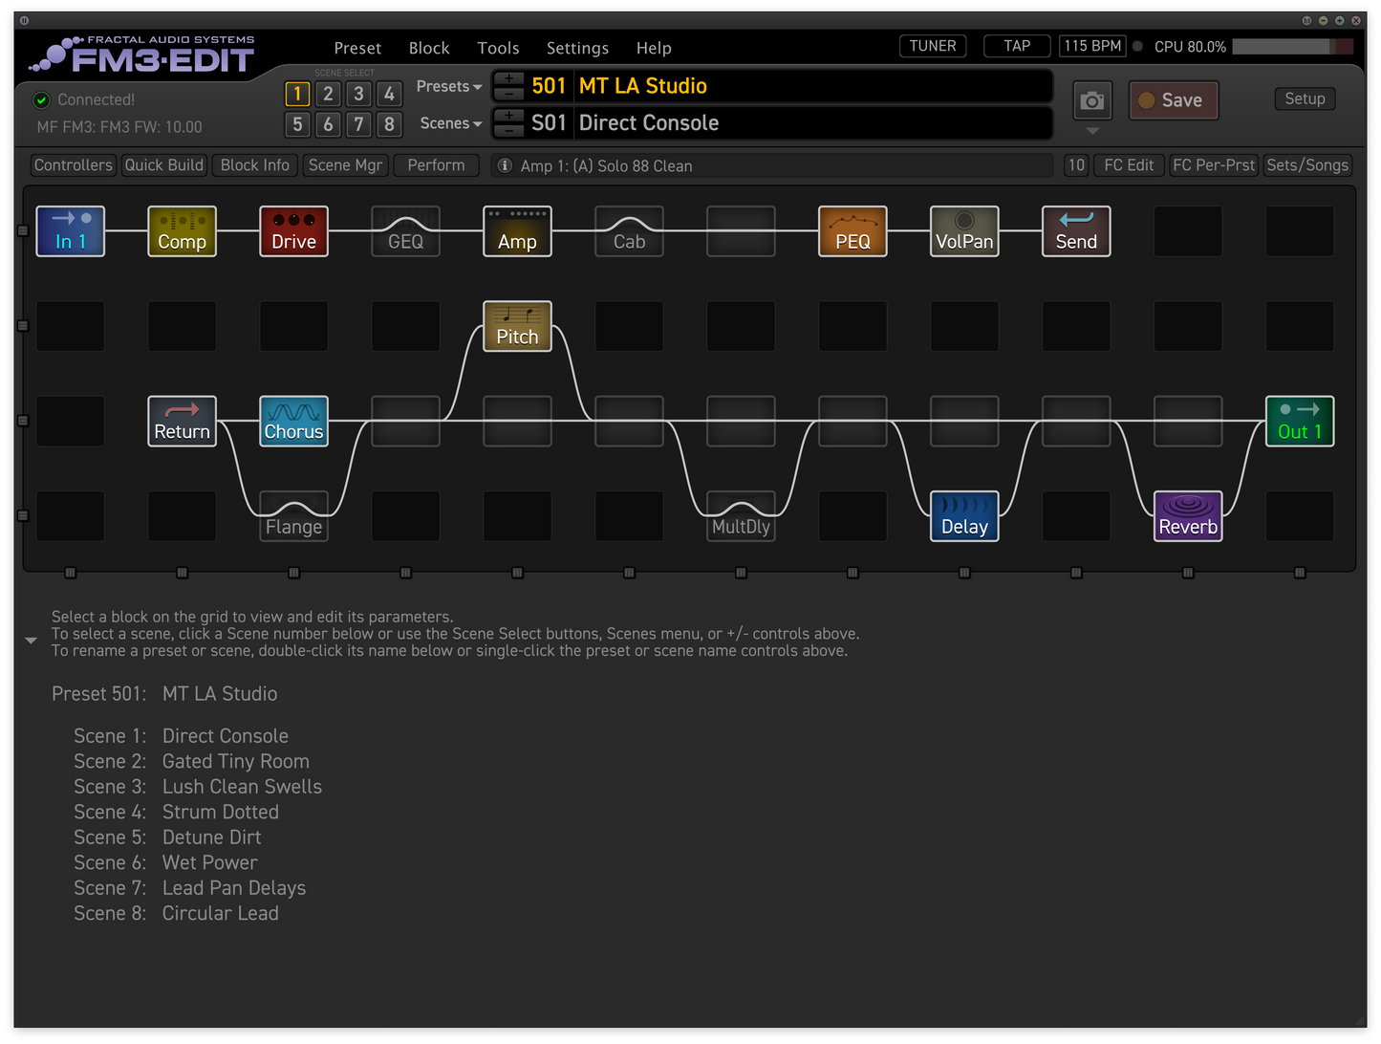Select the PEQ block
This screenshot has width=1381, height=1044.
(852, 231)
